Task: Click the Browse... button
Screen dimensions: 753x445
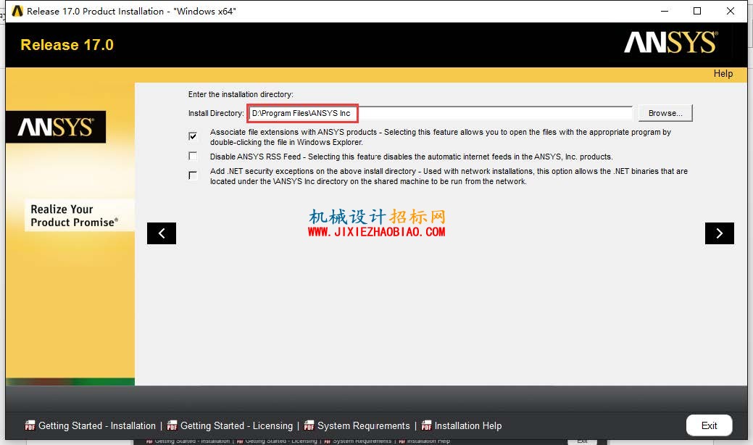Action: 665,113
